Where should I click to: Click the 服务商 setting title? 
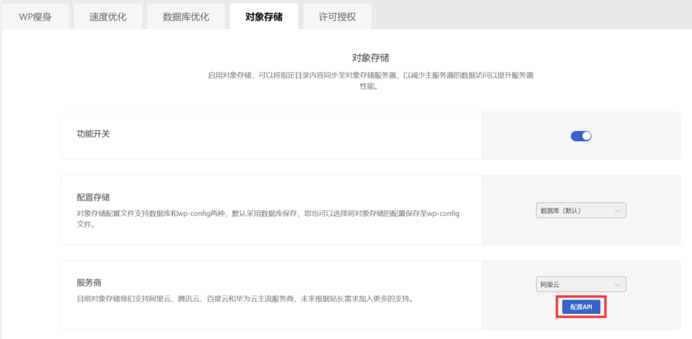89,282
